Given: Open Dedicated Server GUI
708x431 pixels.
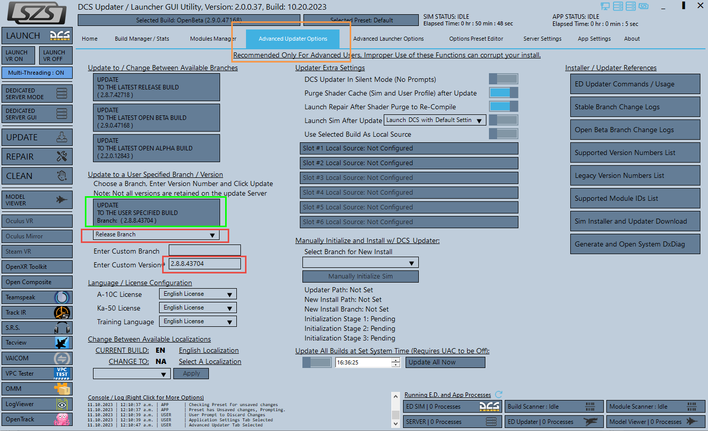Looking at the screenshot, I should (x=37, y=114).
